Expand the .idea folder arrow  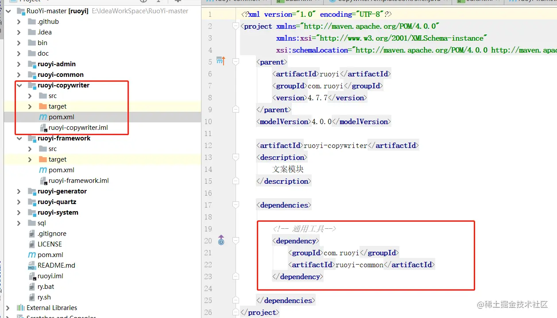pyautogui.click(x=19, y=32)
